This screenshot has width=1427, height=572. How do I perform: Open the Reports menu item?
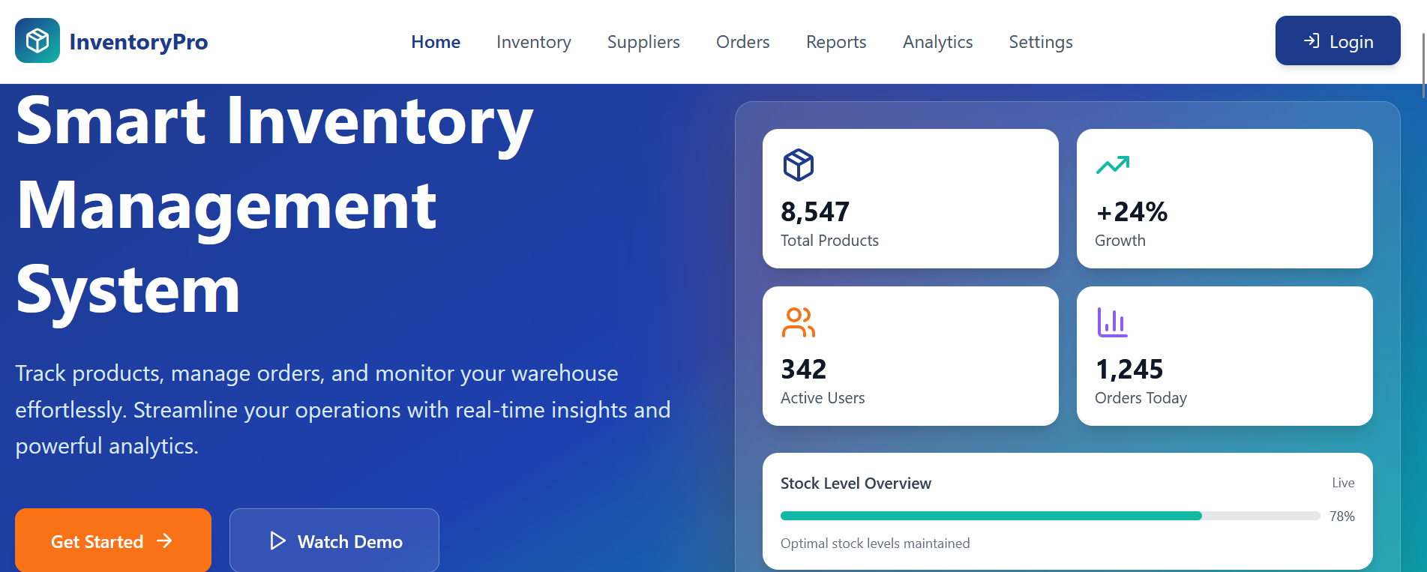click(836, 42)
